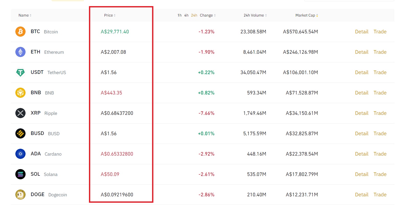398x205 pixels.
Task: Click the 24h Volume column header
Action: pyautogui.click(x=254, y=15)
